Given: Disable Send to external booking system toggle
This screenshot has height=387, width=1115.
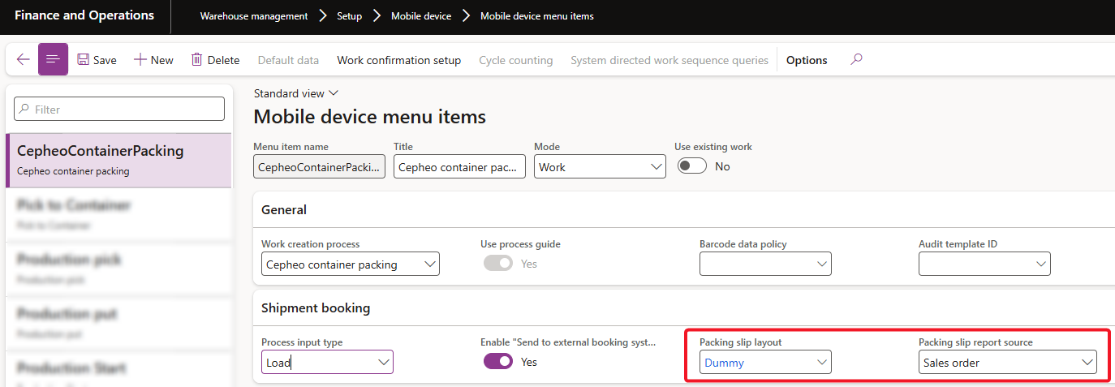Looking at the screenshot, I should coord(497,362).
